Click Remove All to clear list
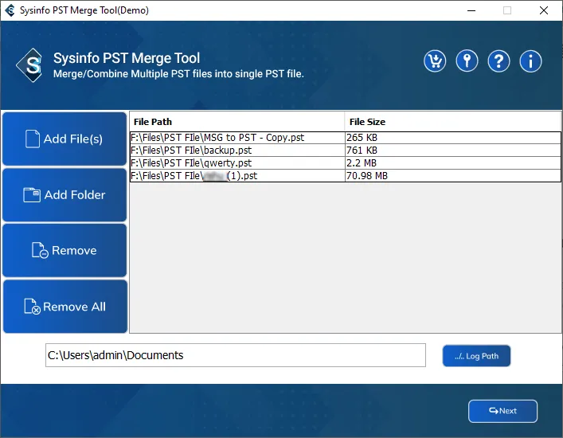 [x=65, y=307]
